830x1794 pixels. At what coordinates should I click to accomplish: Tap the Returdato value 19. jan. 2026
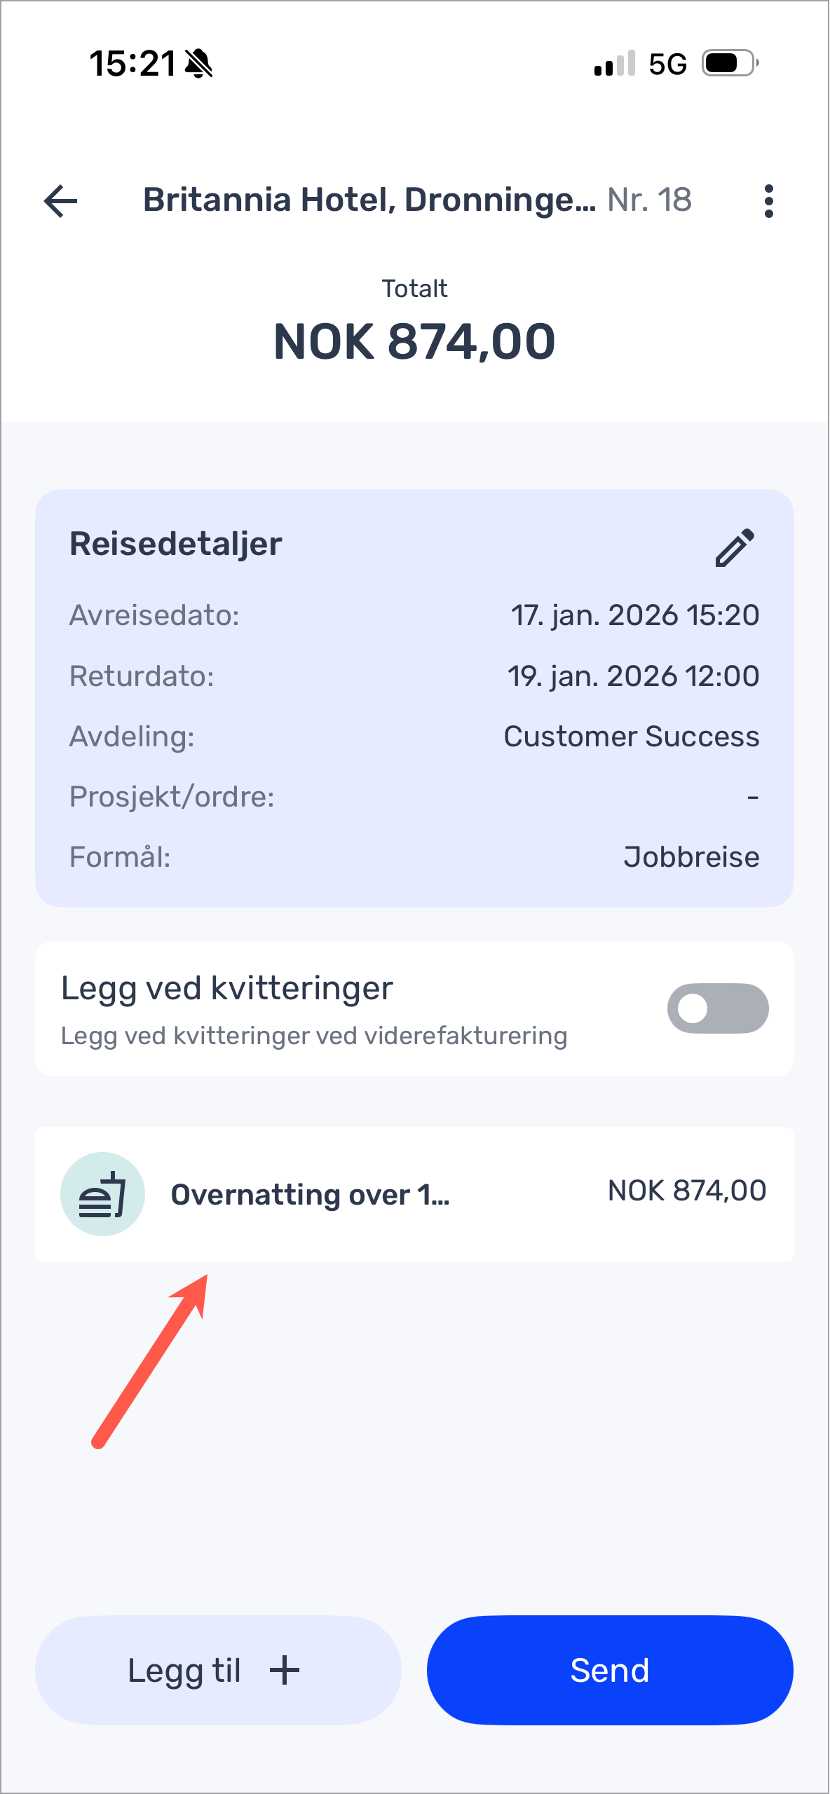point(633,676)
